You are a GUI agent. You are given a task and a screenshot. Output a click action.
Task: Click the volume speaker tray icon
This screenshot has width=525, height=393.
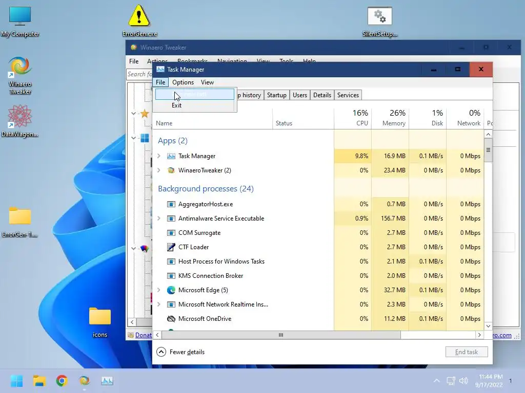tap(463, 381)
